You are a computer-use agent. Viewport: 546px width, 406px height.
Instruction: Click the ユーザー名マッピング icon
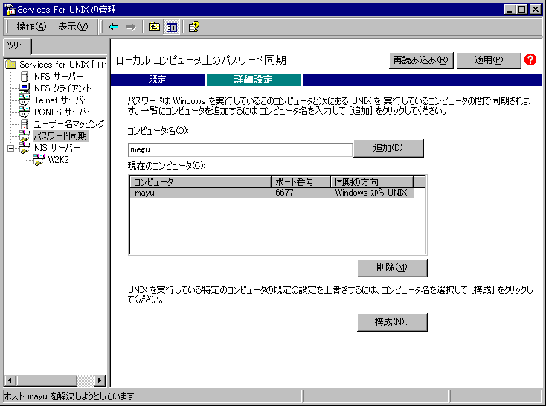pyautogui.click(x=25, y=124)
